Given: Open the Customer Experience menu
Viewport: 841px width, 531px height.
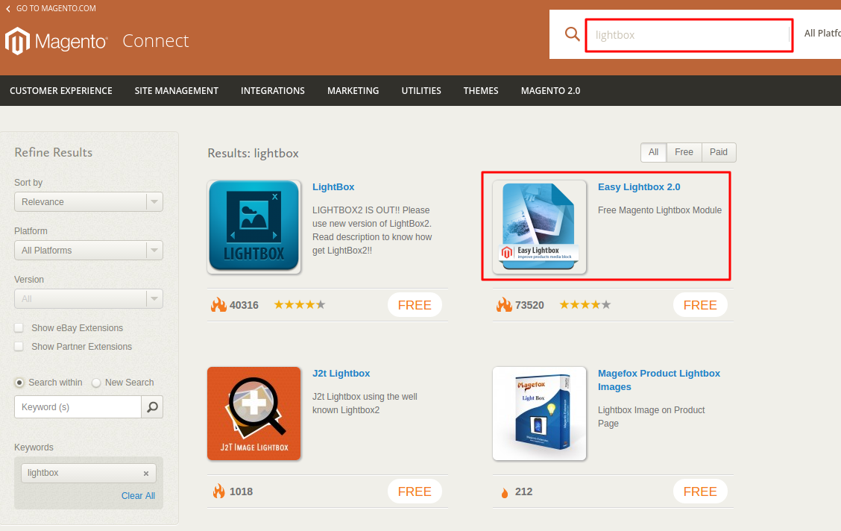Looking at the screenshot, I should pyautogui.click(x=61, y=91).
